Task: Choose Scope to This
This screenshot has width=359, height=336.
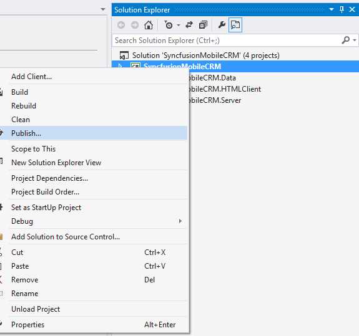Action: click(x=94, y=149)
